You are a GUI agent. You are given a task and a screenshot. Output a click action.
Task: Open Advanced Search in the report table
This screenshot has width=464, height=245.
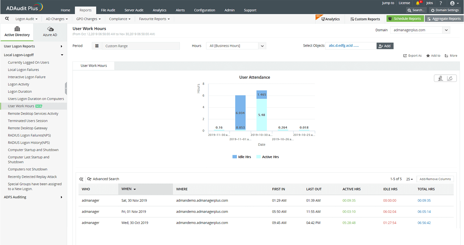103,179
